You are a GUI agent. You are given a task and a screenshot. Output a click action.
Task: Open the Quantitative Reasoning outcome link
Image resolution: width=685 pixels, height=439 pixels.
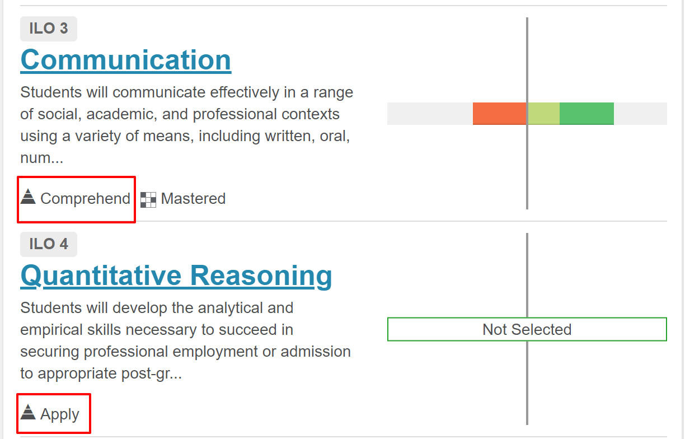pos(176,275)
